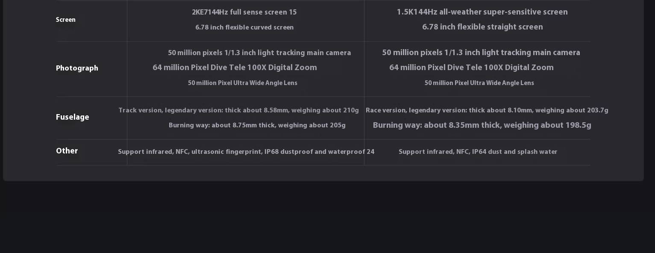This screenshot has width=655, height=253.
Task: Click 2KE7144Hz full sense screen text
Action: coord(244,12)
